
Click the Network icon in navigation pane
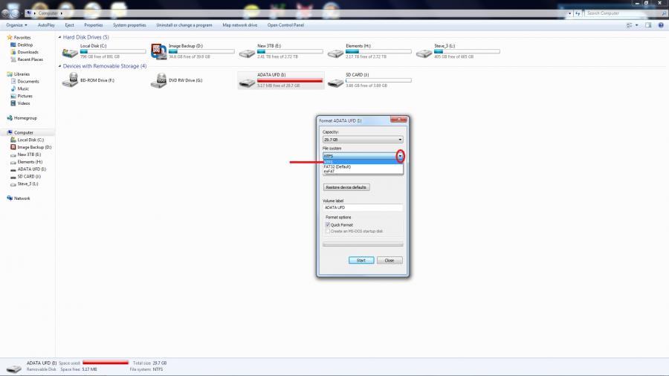coord(10,198)
